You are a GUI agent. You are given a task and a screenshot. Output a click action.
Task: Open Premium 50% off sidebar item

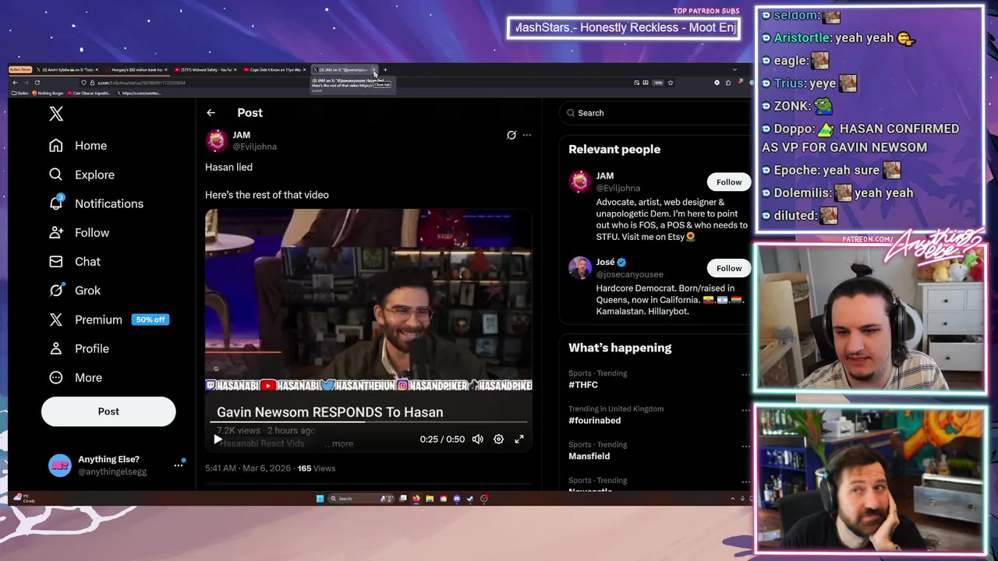[108, 319]
